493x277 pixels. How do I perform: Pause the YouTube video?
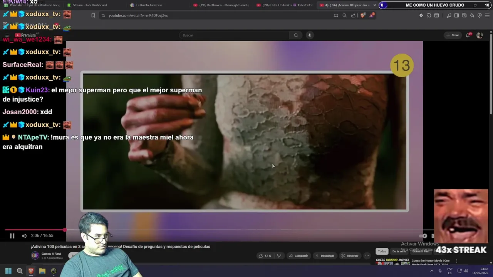[12, 236]
